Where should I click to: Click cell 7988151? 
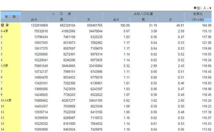point(69,71)
